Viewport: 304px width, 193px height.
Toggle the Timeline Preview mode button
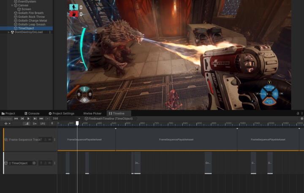point(6,119)
